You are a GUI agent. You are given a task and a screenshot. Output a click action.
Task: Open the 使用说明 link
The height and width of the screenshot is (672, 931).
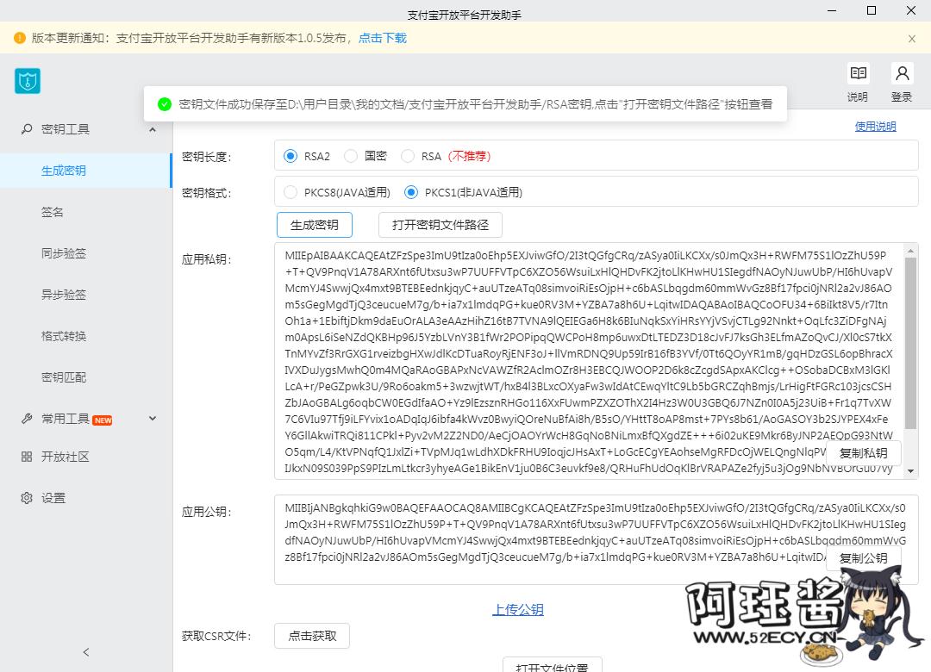tap(875, 127)
